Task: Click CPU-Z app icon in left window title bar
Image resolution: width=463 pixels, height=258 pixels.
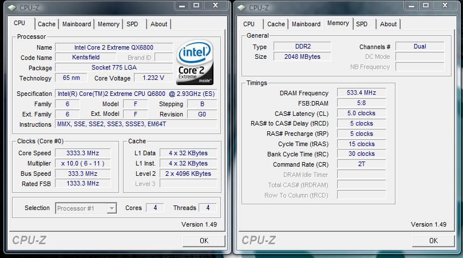Action: pos(13,7)
